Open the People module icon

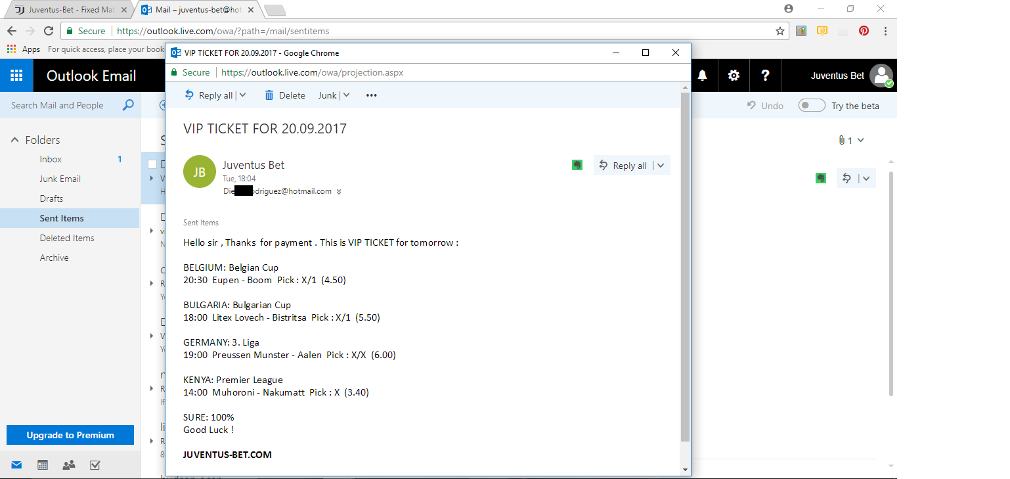[69, 465]
